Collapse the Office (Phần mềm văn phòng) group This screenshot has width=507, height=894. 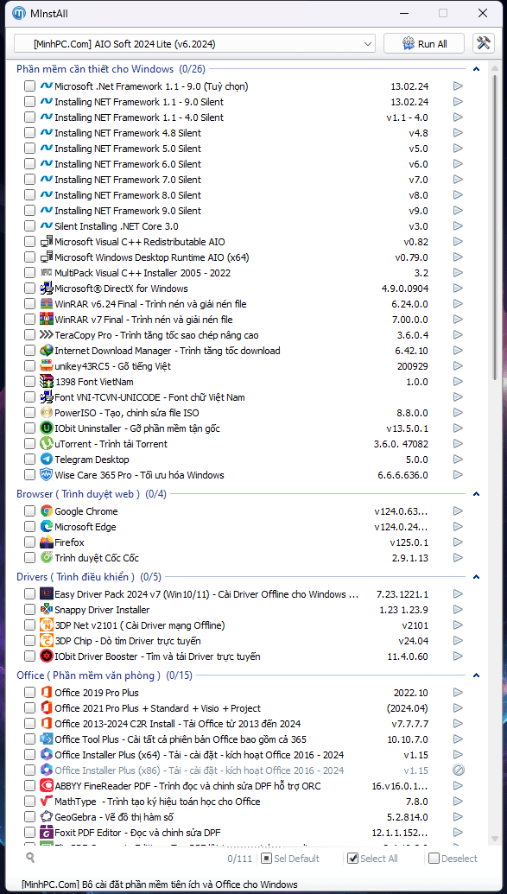pyautogui.click(x=477, y=675)
